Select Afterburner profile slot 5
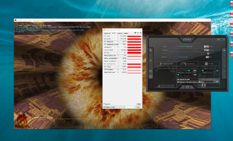The height and width of the screenshot is (141, 233). (224, 76)
